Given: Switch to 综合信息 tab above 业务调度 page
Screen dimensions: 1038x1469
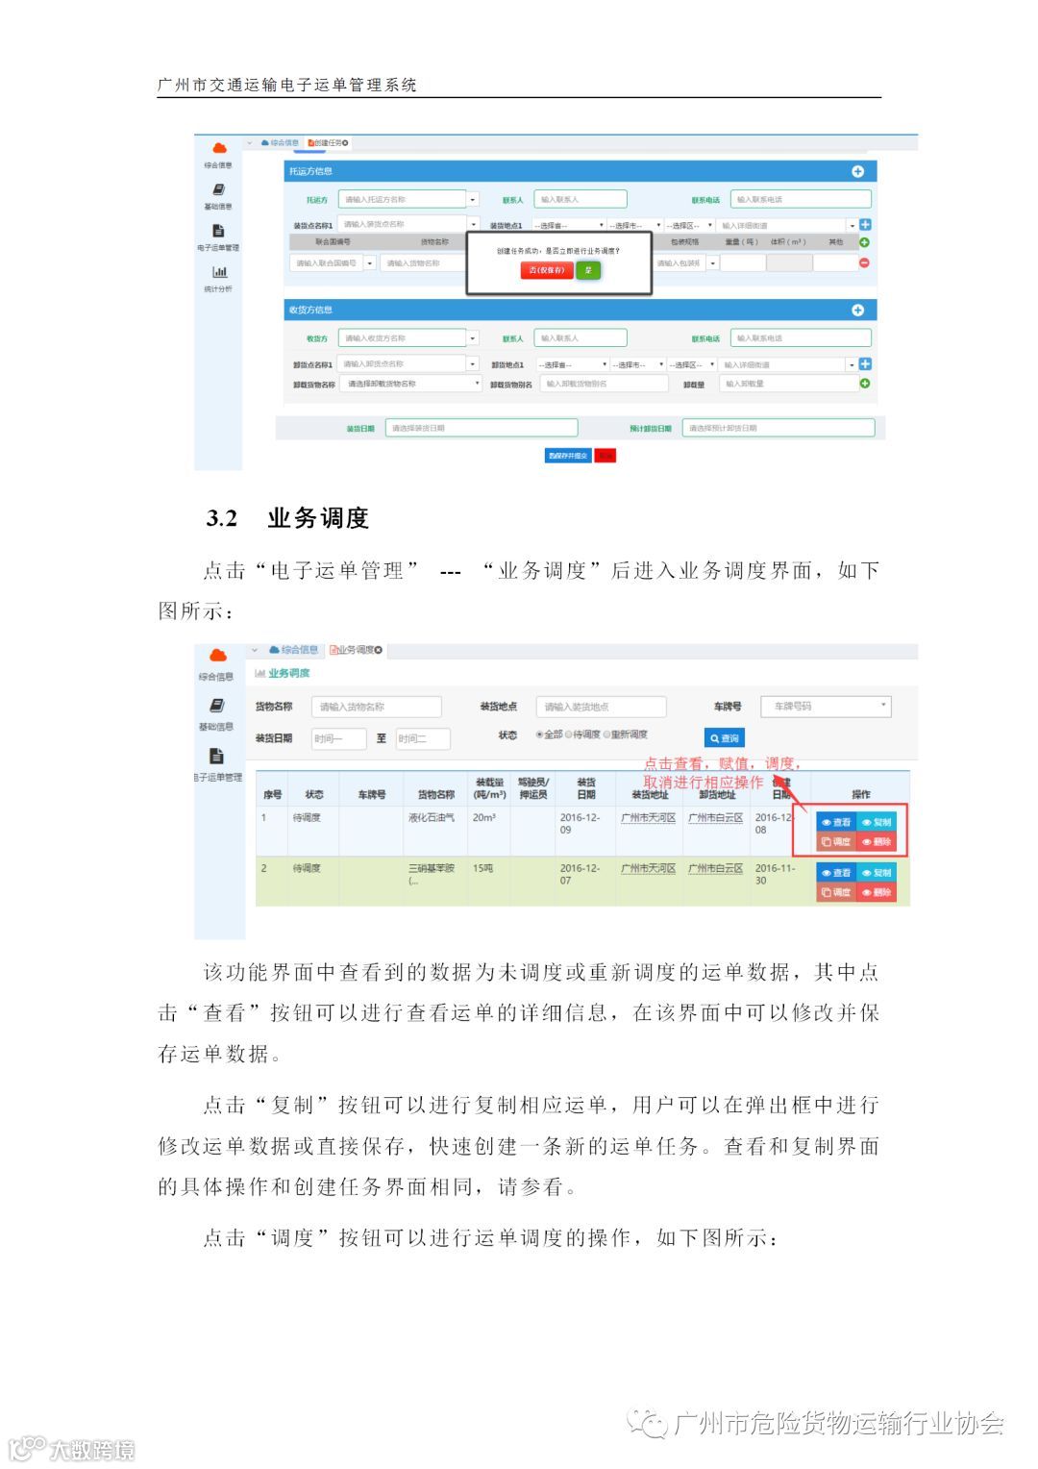Looking at the screenshot, I should point(293,650).
